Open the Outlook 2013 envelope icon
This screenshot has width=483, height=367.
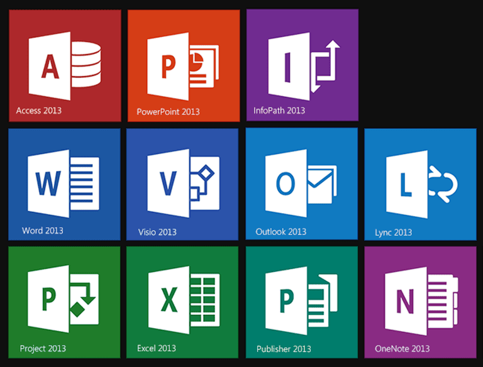(301, 182)
